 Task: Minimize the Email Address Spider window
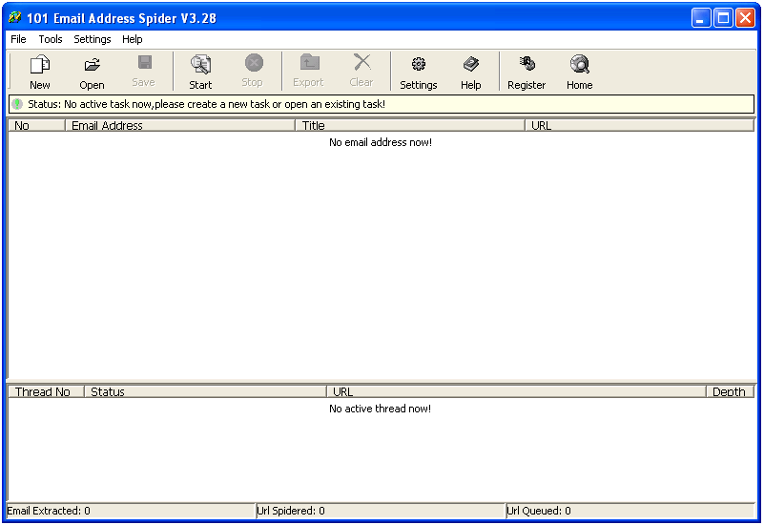coord(701,18)
